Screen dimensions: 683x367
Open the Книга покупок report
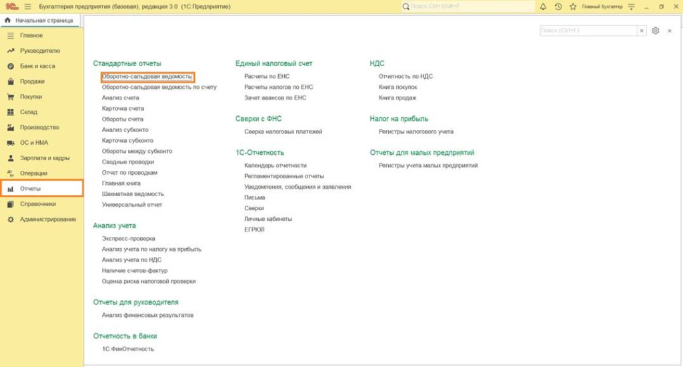pos(398,87)
